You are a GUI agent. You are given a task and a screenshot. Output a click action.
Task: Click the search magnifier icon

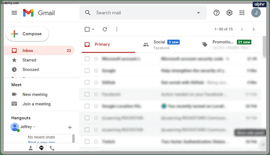coord(88,13)
